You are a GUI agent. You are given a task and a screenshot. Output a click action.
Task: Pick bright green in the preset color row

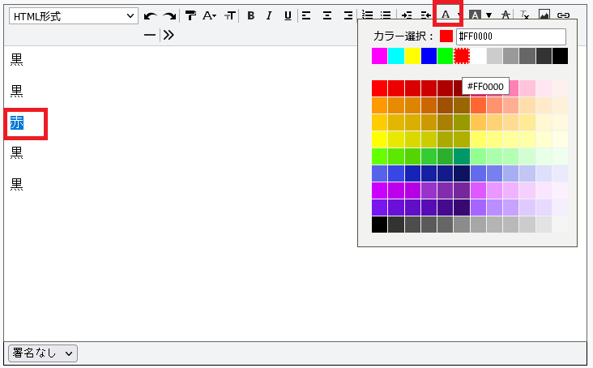(x=445, y=56)
